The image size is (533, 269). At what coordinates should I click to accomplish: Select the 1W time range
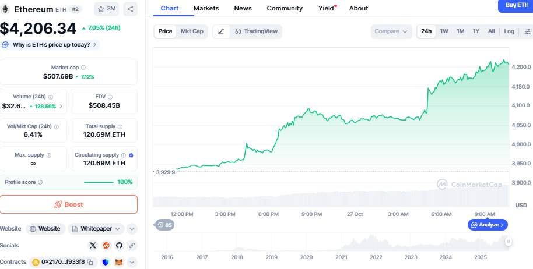(x=444, y=31)
